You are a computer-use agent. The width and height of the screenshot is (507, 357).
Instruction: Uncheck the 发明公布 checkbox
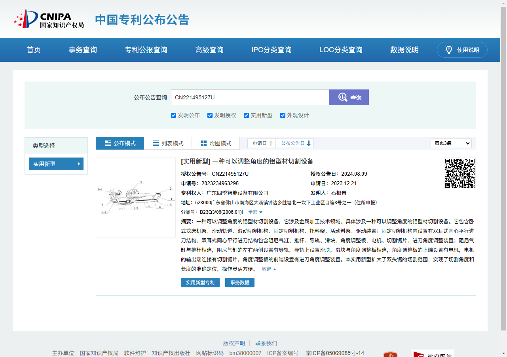coord(173,116)
